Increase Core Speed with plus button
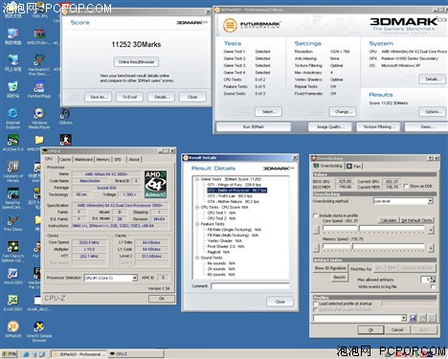 point(431,230)
